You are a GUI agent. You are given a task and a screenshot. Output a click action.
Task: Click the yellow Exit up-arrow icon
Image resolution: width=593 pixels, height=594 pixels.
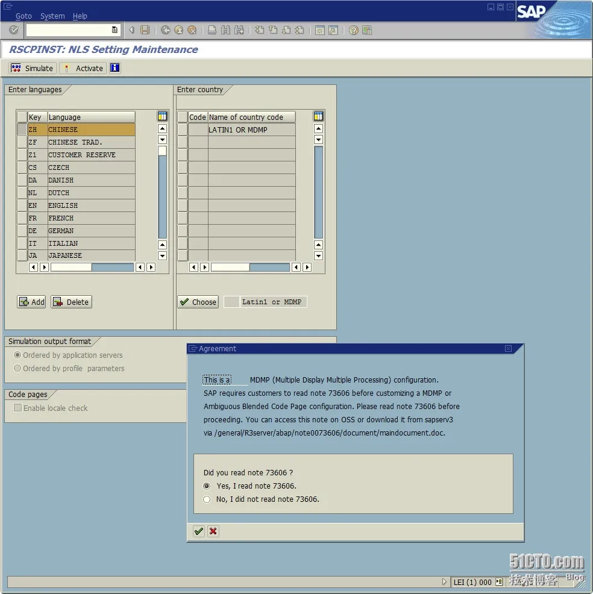[x=179, y=30]
